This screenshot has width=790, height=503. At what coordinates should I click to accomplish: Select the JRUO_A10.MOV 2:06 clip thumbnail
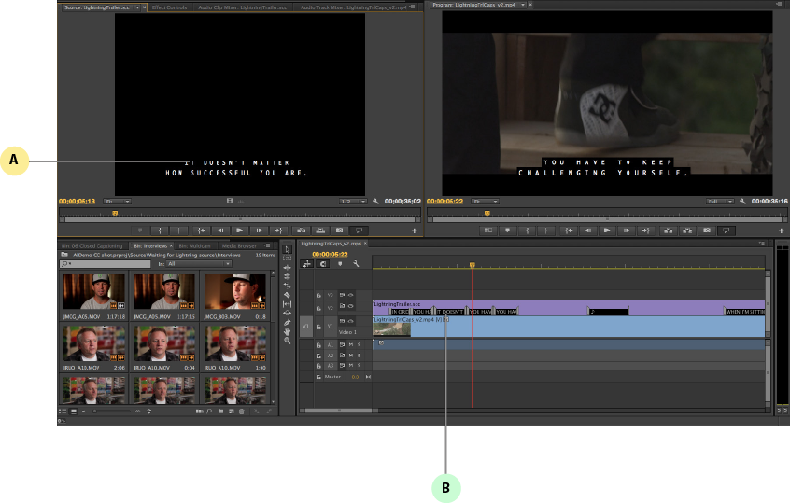click(93, 343)
